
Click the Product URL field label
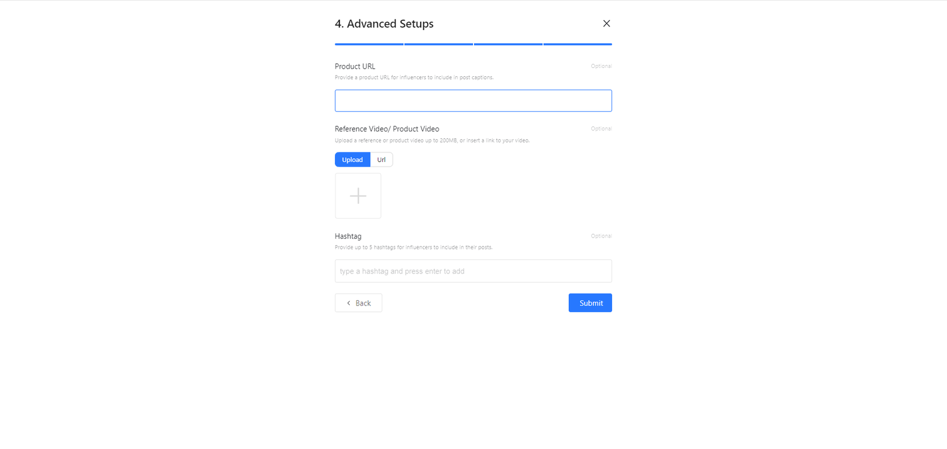tap(355, 66)
